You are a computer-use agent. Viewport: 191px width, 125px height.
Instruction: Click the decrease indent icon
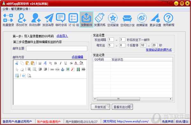tap(40, 69)
